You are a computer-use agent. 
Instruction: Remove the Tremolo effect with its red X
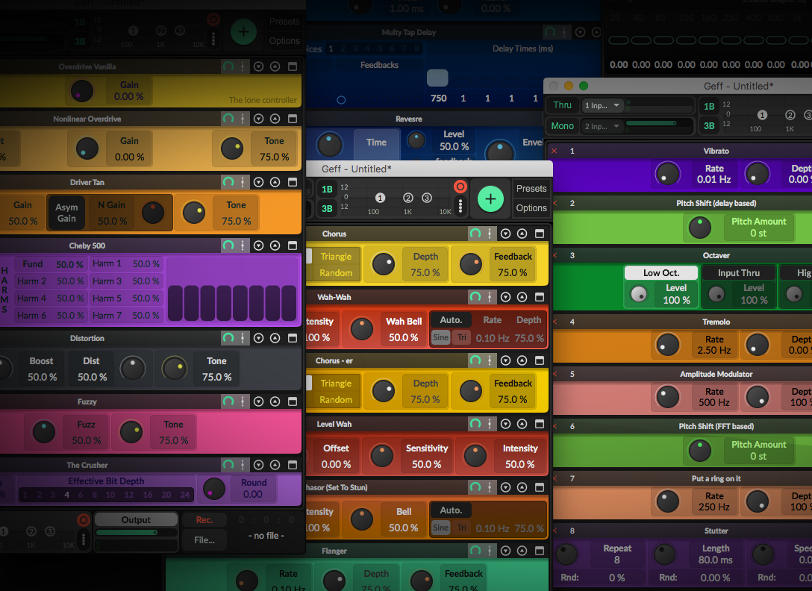point(554,322)
